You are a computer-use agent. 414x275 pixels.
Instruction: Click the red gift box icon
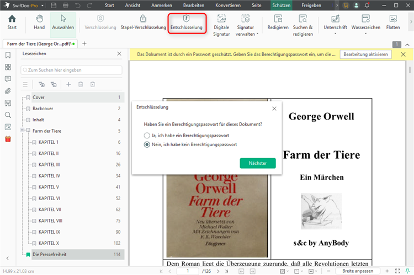pos(8,139)
